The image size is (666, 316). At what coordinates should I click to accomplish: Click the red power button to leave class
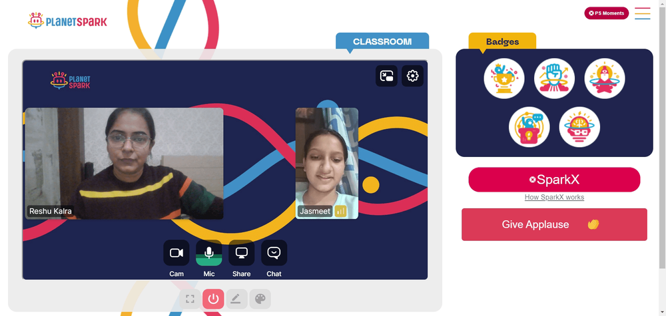[x=213, y=299]
